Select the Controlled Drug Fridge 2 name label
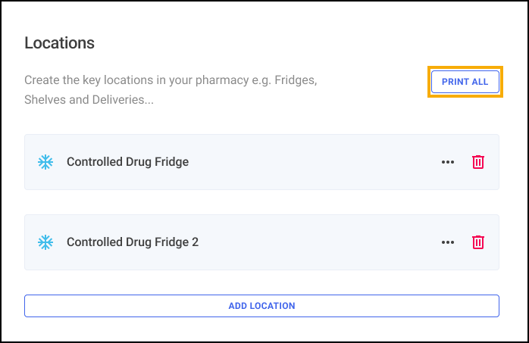Image resolution: width=529 pixels, height=343 pixels. 133,242
